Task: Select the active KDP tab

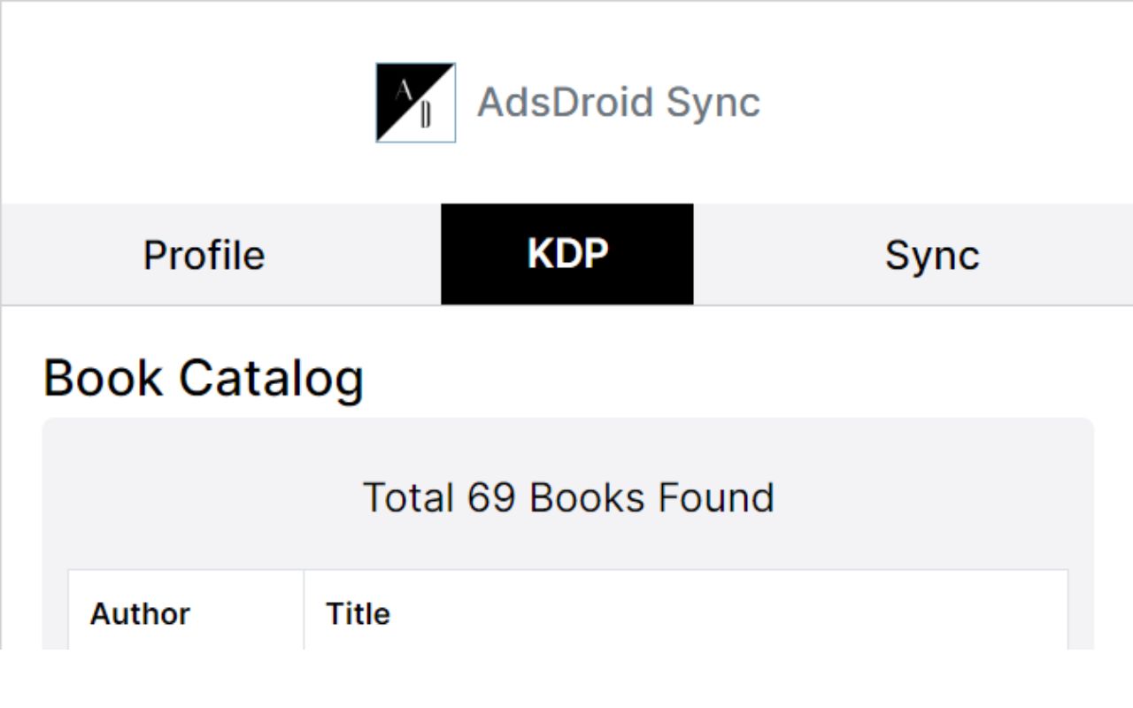Action: [x=566, y=254]
